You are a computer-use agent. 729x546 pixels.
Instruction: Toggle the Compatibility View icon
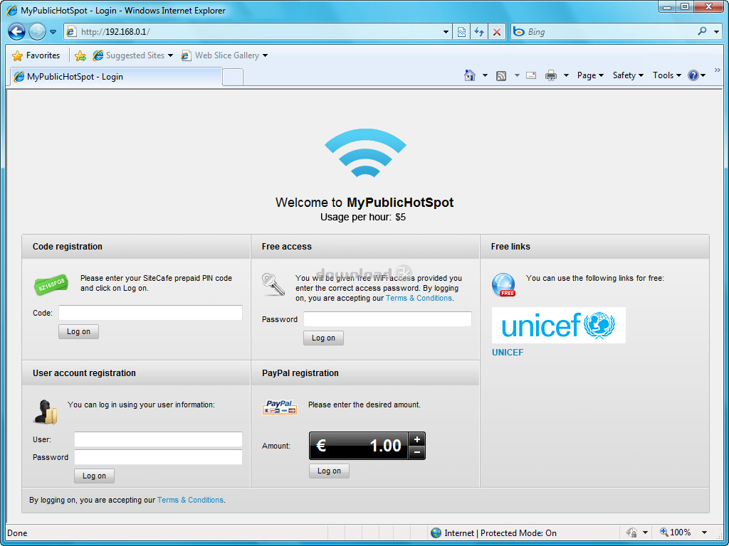point(461,32)
